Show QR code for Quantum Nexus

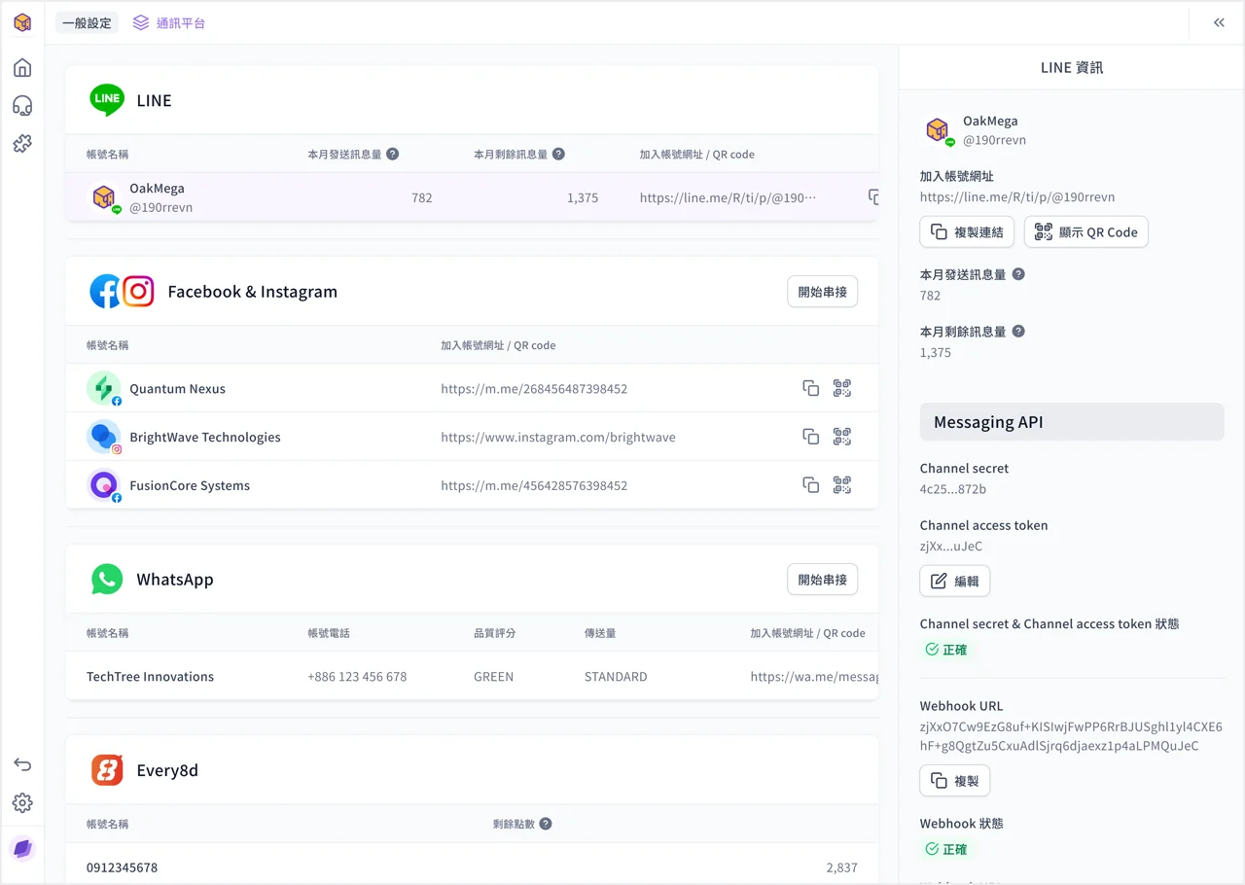tap(842, 388)
